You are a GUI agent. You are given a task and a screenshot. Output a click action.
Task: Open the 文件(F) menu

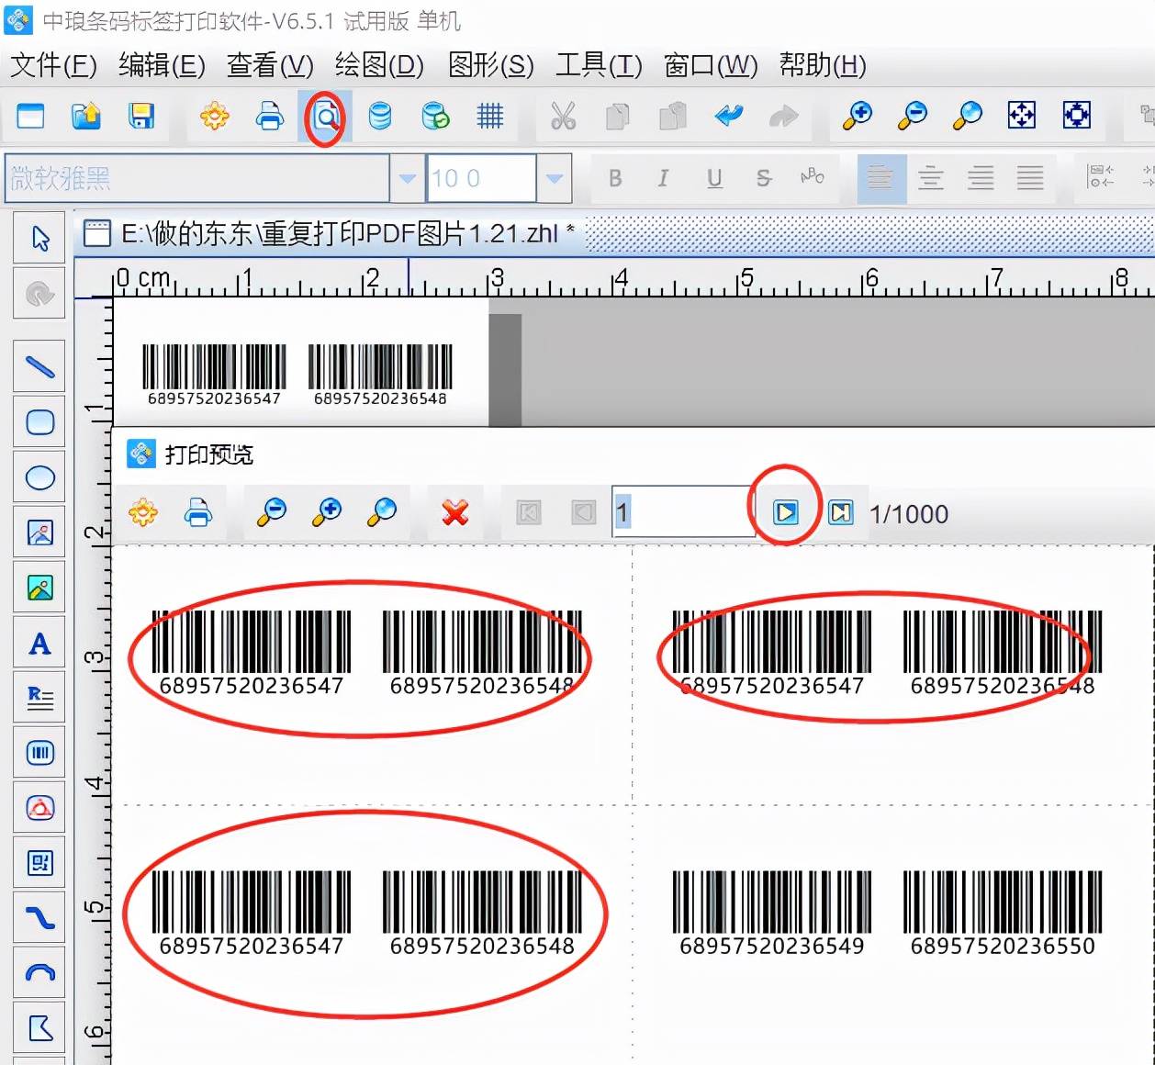[53, 65]
